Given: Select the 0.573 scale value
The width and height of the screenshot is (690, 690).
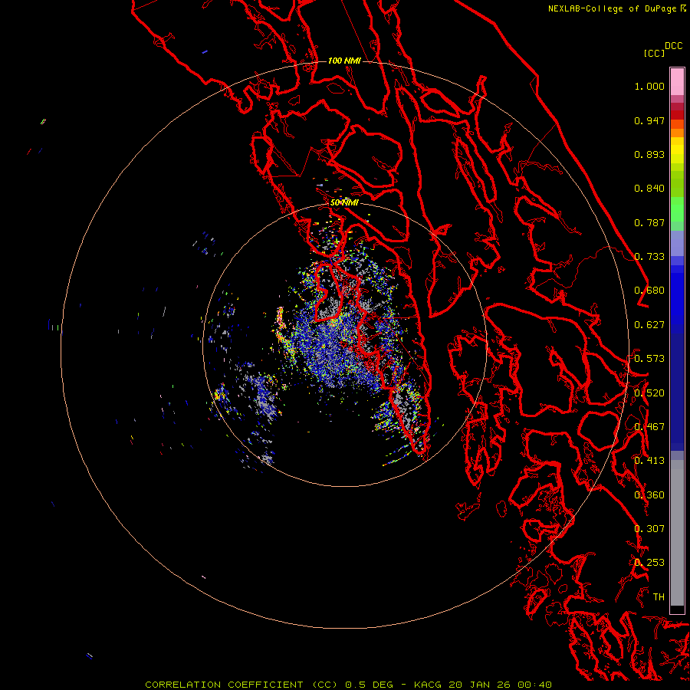Looking at the screenshot, I should click(649, 359).
